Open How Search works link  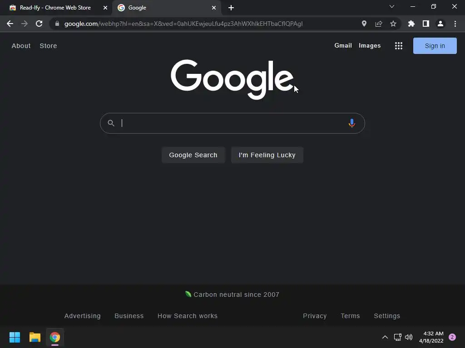tap(188, 316)
